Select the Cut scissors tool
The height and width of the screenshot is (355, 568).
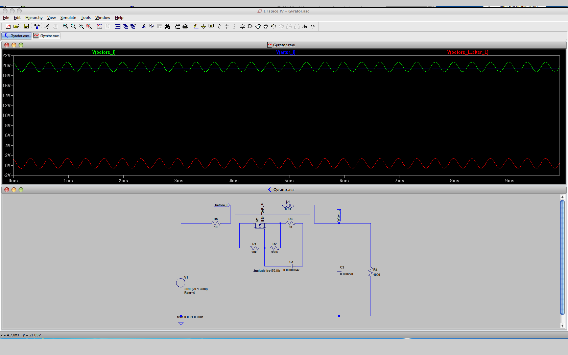(x=144, y=26)
